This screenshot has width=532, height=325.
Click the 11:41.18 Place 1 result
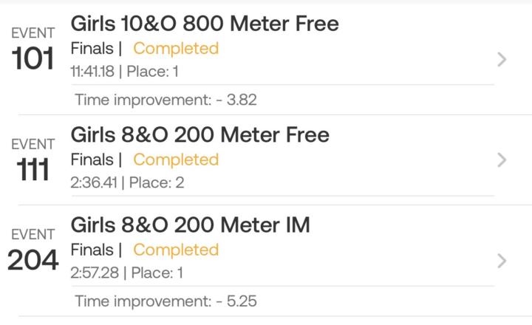tap(125, 72)
